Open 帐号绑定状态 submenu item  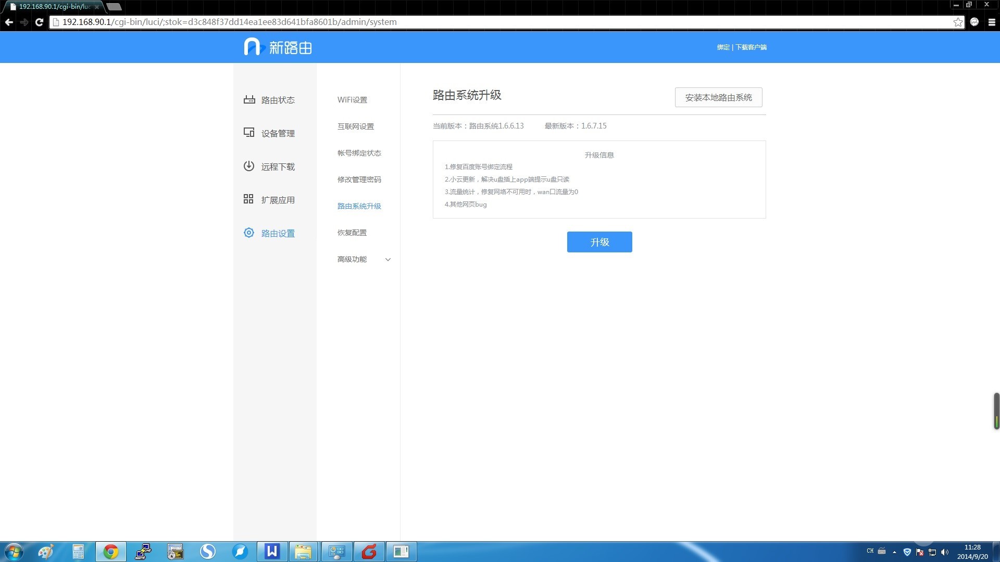click(359, 153)
